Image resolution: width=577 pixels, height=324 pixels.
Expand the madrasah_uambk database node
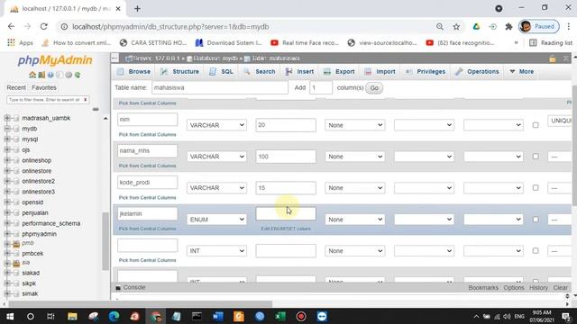[x=6, y=118]
